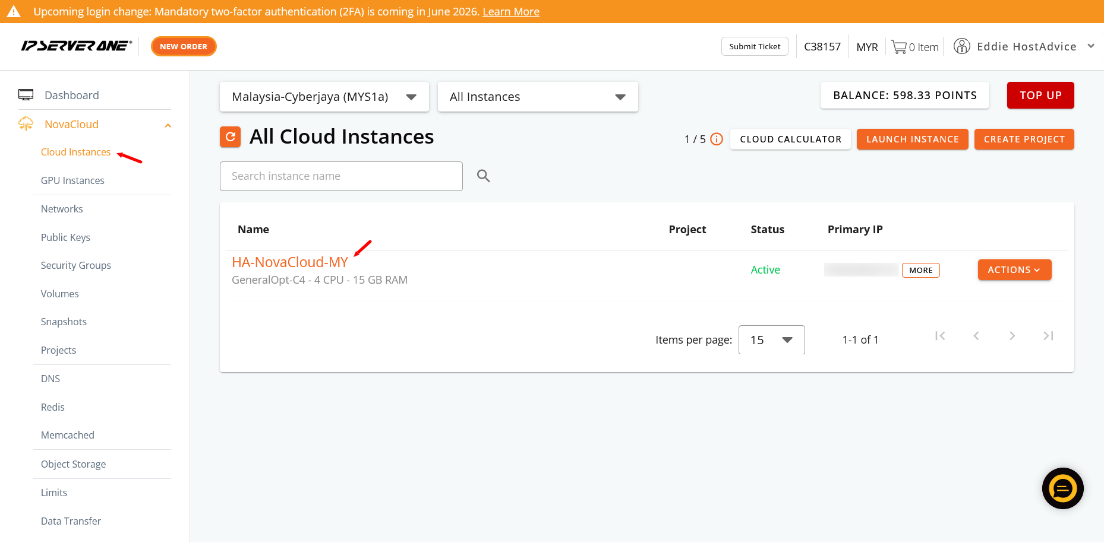The height and width of the screenshot is (543, 1104).
Task: Open the All Instances filter dropdown
Action: [538, 97]
